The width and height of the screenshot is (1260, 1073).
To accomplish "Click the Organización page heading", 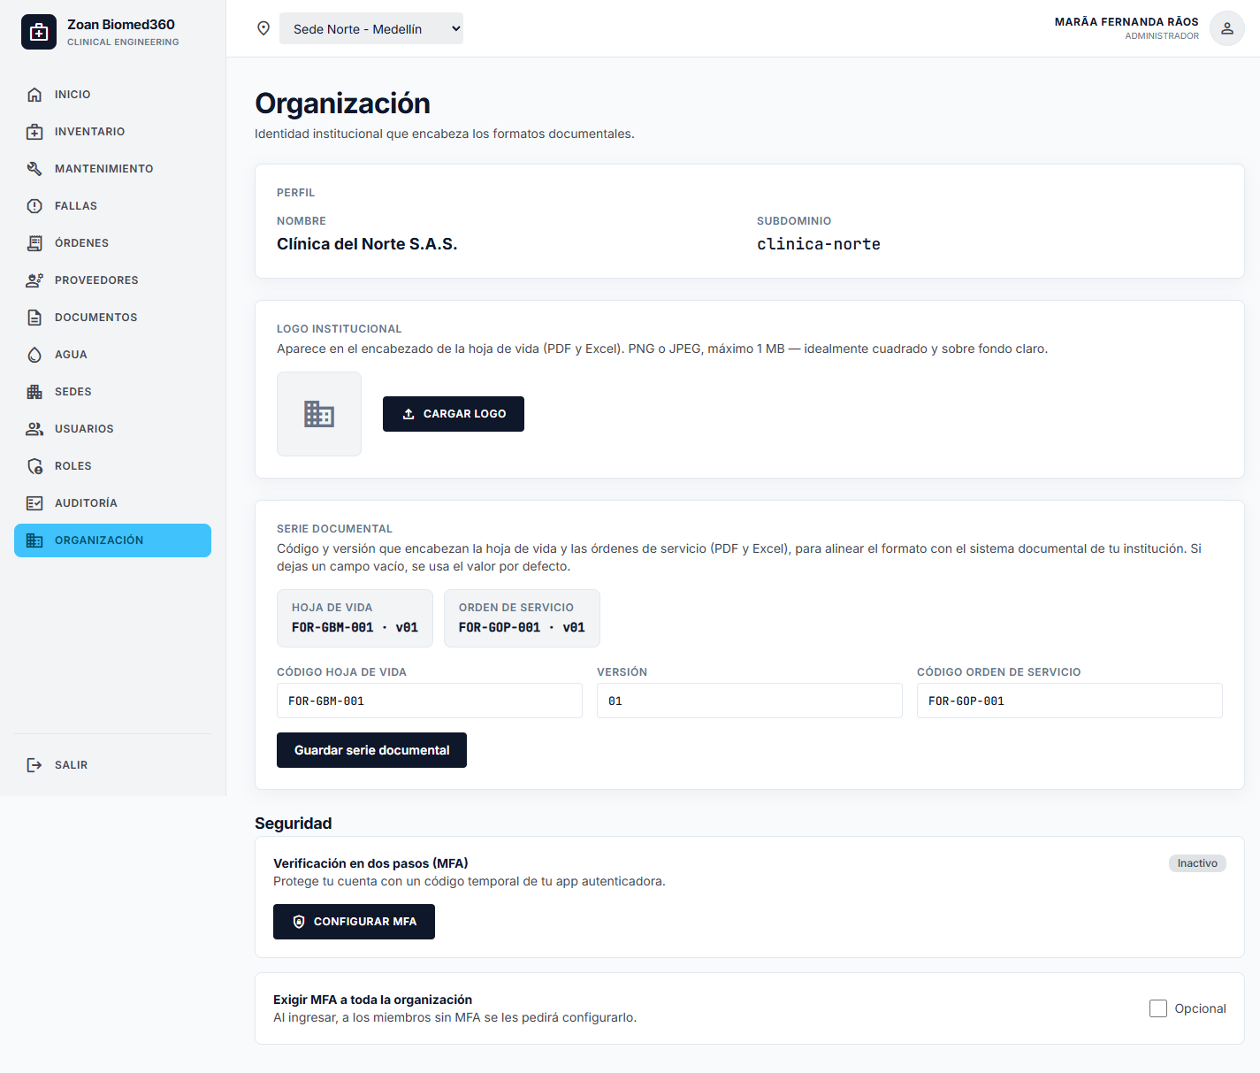I will click(x=342, y=103).
